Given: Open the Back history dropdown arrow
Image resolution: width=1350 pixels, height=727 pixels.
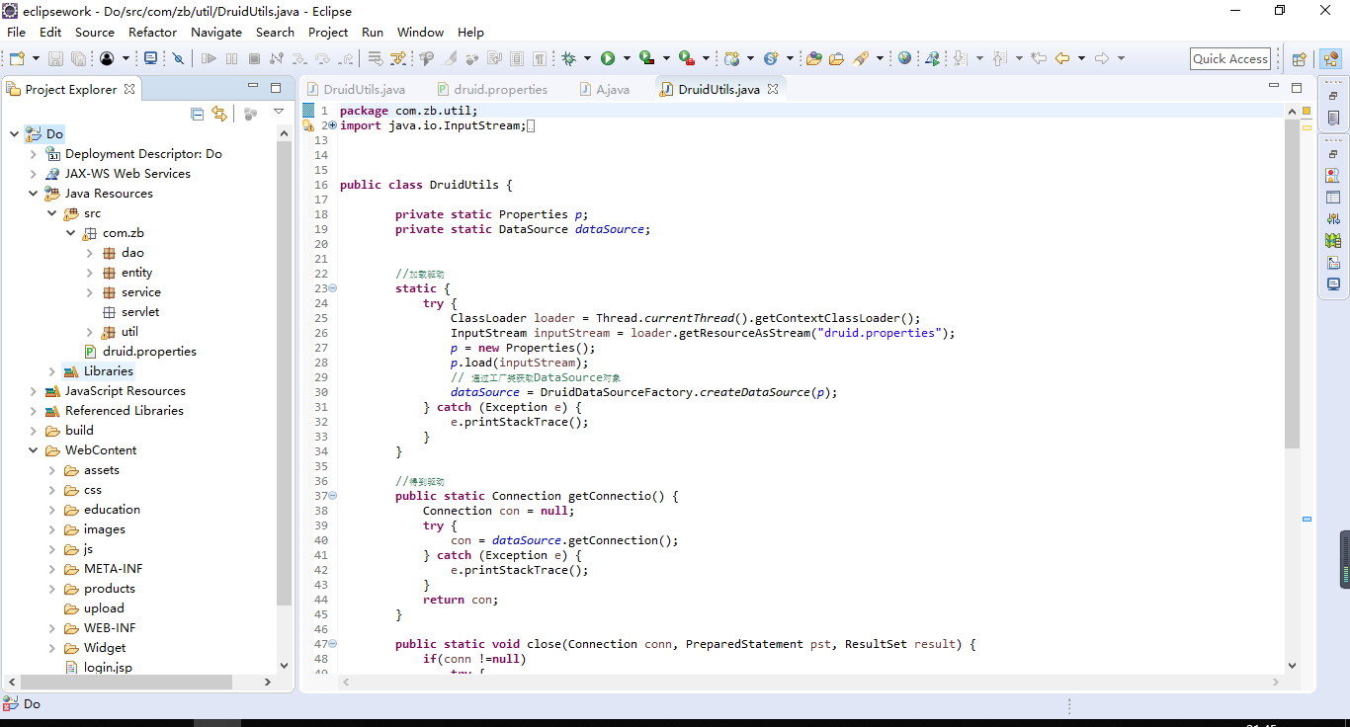Looking at the screenshot, I should [x=1081, y=58].
